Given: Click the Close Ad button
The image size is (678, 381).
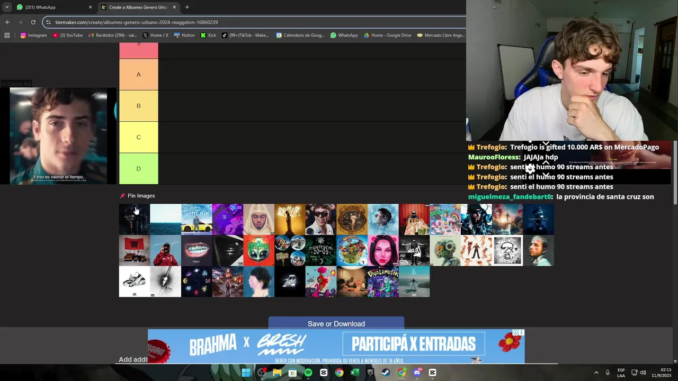Looking at the screenshot, I should pos(16,84).
